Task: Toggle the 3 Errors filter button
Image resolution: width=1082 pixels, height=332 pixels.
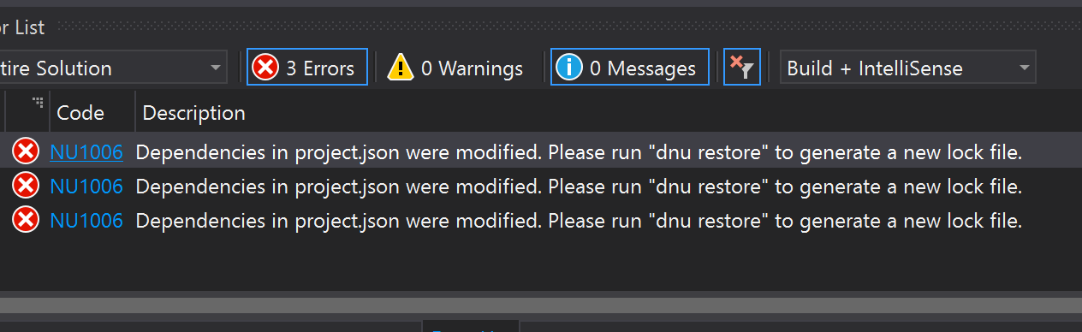Action: 307,68
